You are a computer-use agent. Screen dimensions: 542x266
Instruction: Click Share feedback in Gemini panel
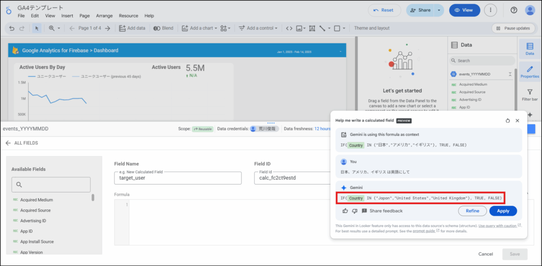tap(382, 210)
